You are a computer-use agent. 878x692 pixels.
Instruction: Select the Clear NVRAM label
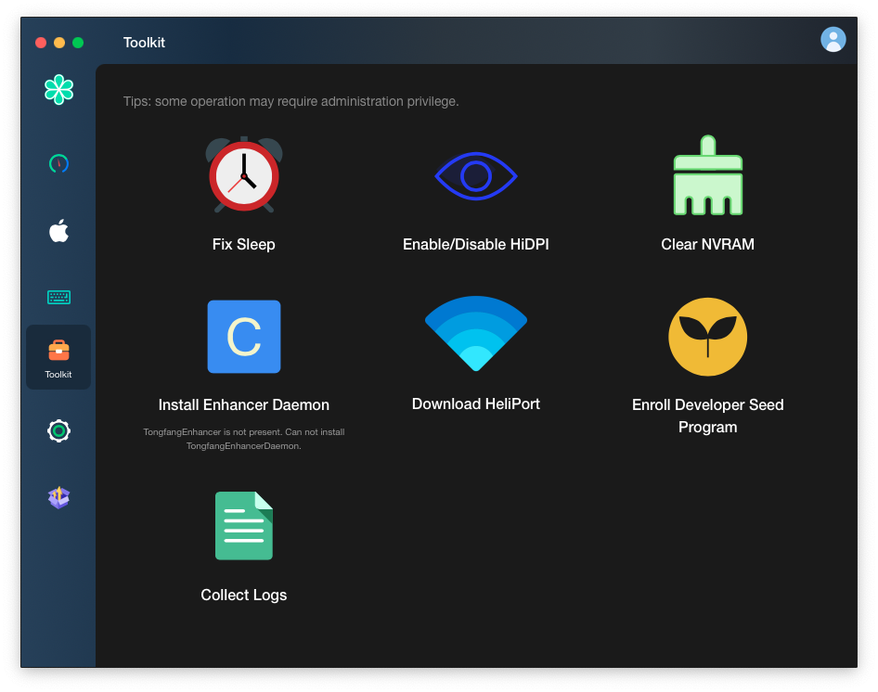[x=708, y=245]
